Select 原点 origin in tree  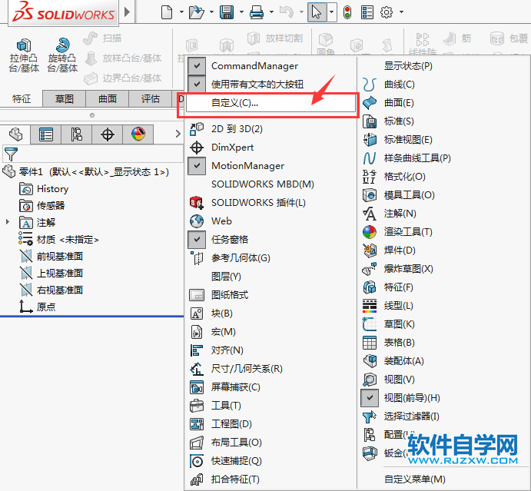click(37, 307)
